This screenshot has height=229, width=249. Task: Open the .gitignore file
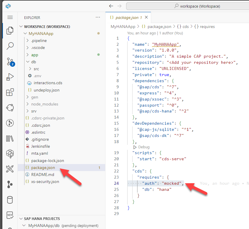40,139
